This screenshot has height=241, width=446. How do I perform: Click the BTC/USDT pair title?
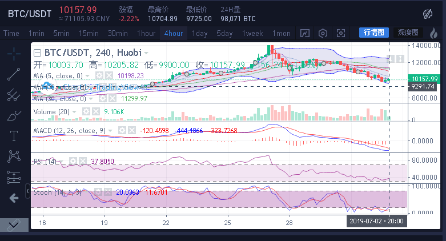pos(30,14)
